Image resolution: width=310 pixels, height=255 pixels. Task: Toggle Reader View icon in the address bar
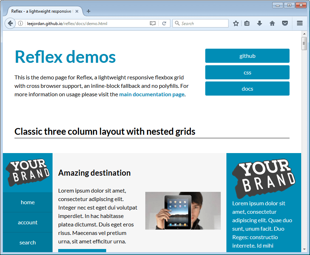click(152, 24)
